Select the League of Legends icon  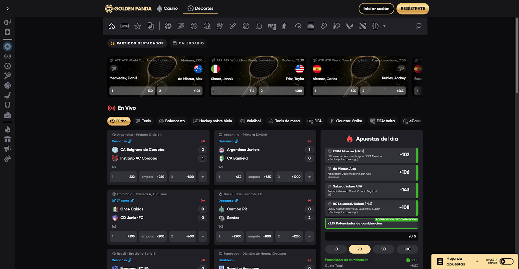pos(376,26)
